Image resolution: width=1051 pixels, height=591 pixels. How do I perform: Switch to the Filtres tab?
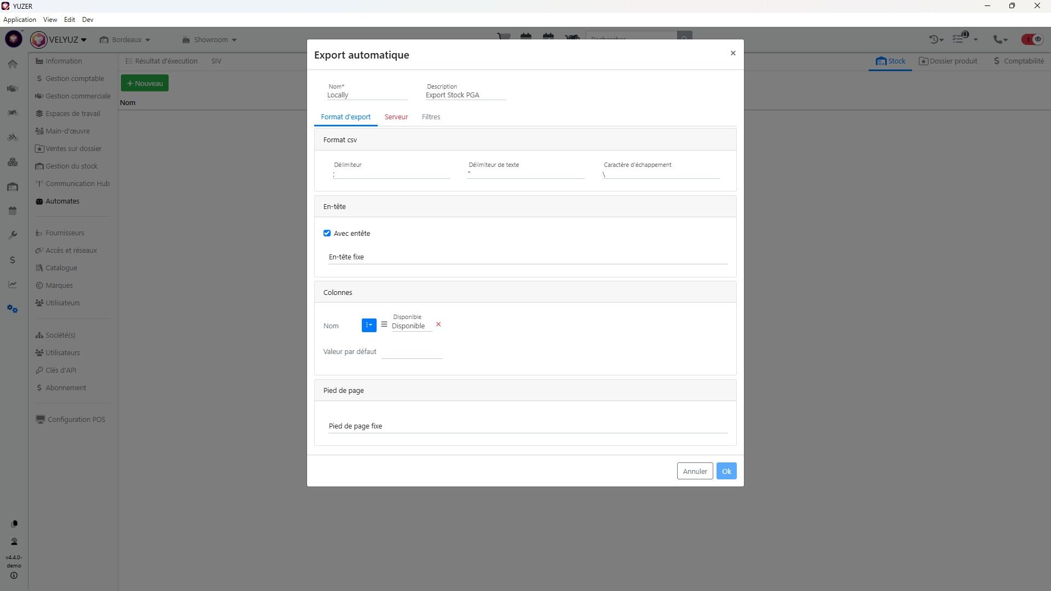tap(431, 117)
